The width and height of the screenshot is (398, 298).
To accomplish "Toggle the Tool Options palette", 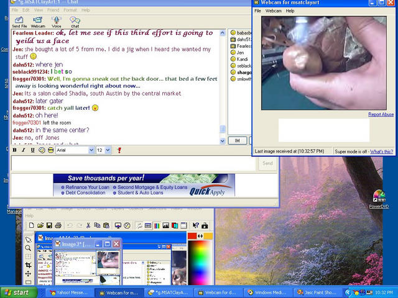I will pyautogui.click(x=148, y=225).
